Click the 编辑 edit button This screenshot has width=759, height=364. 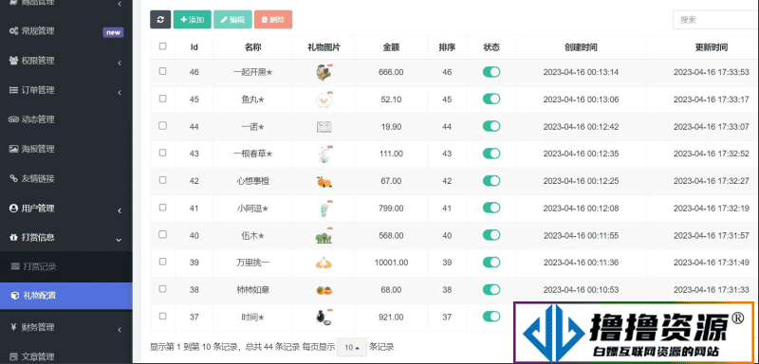[x=232, y=20]
